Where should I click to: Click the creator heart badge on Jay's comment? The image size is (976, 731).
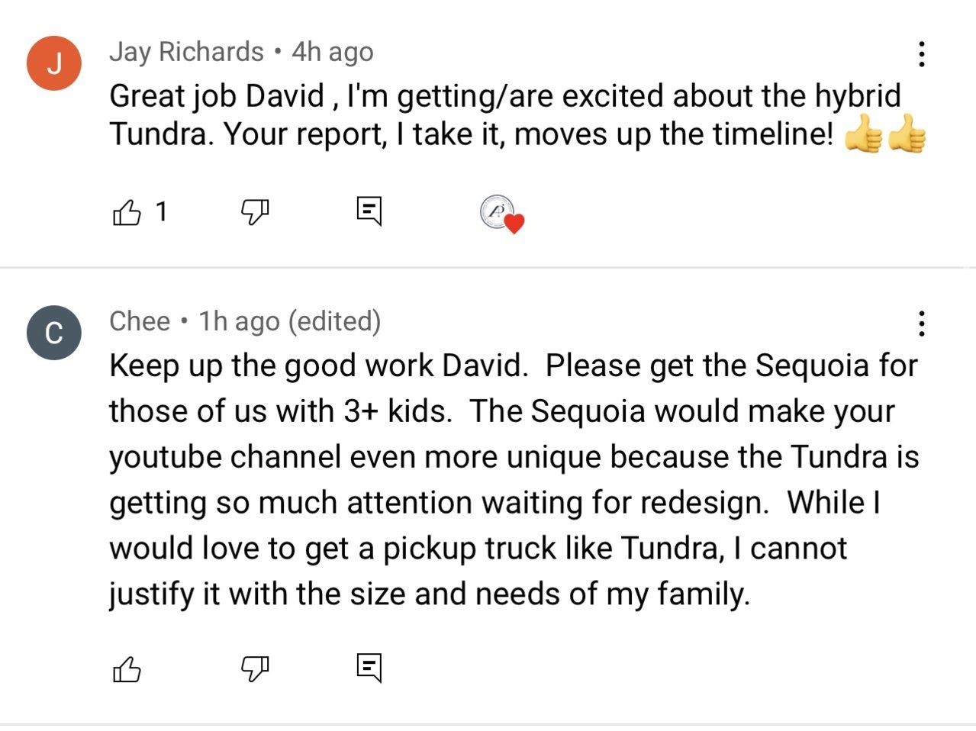tap(501, 213)
